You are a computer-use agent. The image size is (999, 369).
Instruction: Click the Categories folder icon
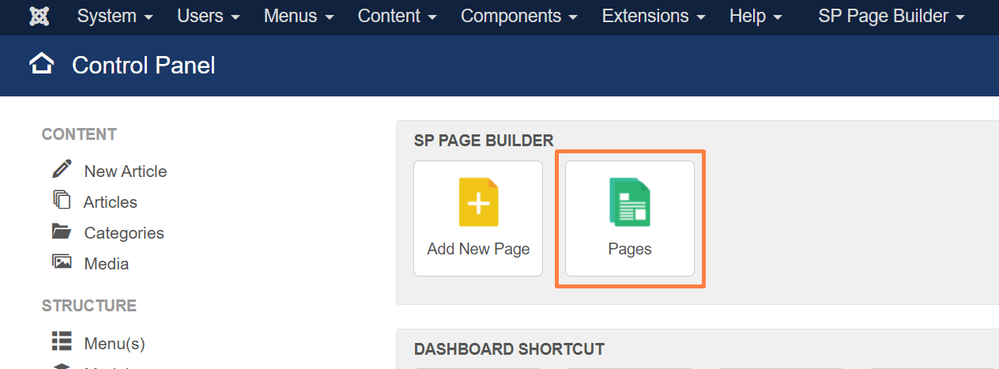(62, 232)
